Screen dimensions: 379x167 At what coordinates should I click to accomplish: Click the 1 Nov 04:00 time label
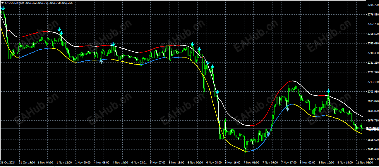[46, 163]
